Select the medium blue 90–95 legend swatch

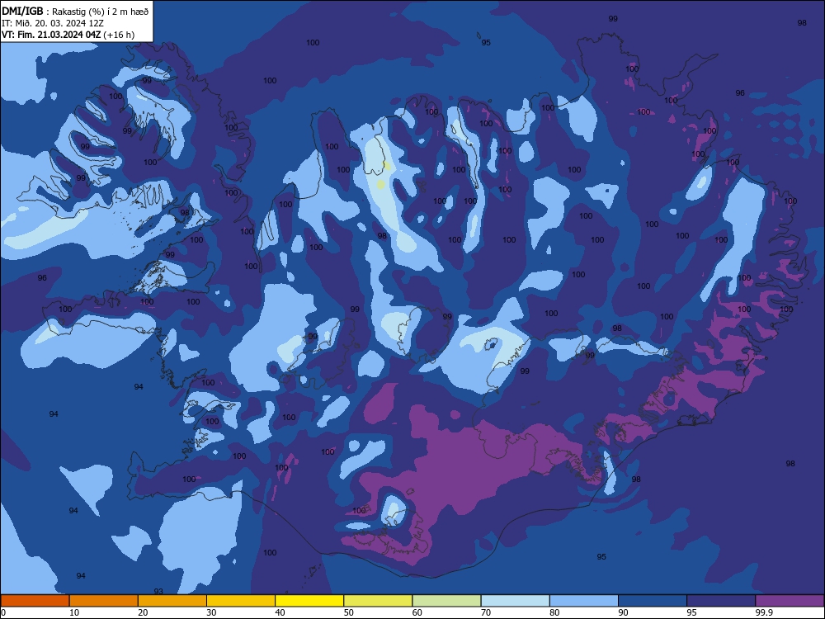(653, 601)
